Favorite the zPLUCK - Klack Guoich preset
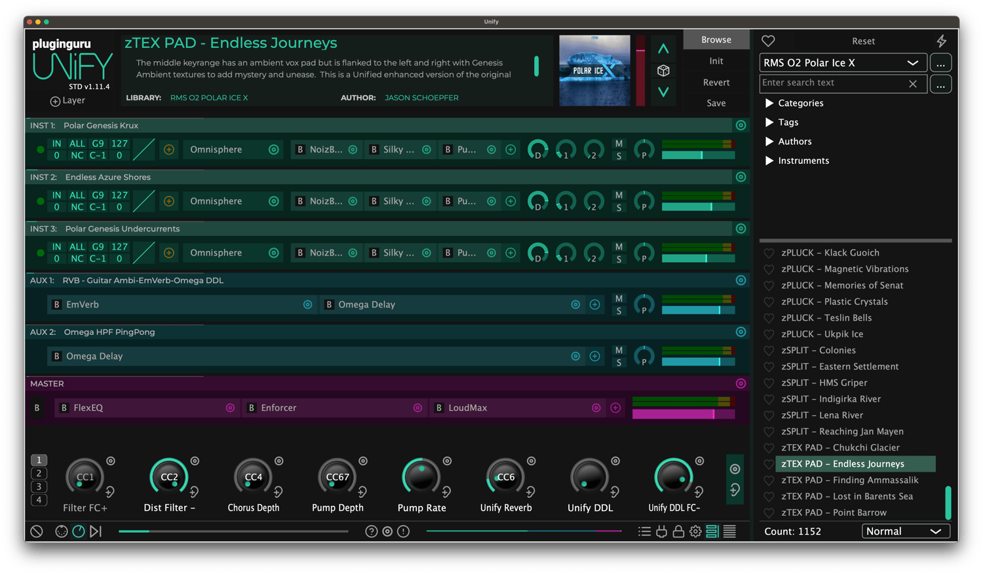 click(769, 253)
